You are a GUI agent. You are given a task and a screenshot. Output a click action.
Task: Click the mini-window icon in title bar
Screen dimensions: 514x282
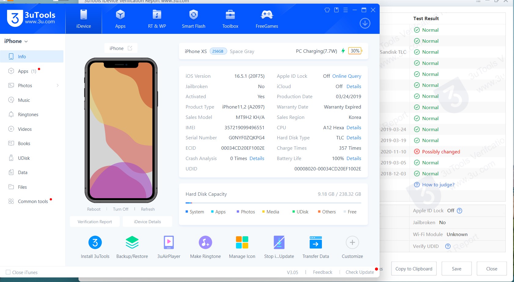point(336,10)
